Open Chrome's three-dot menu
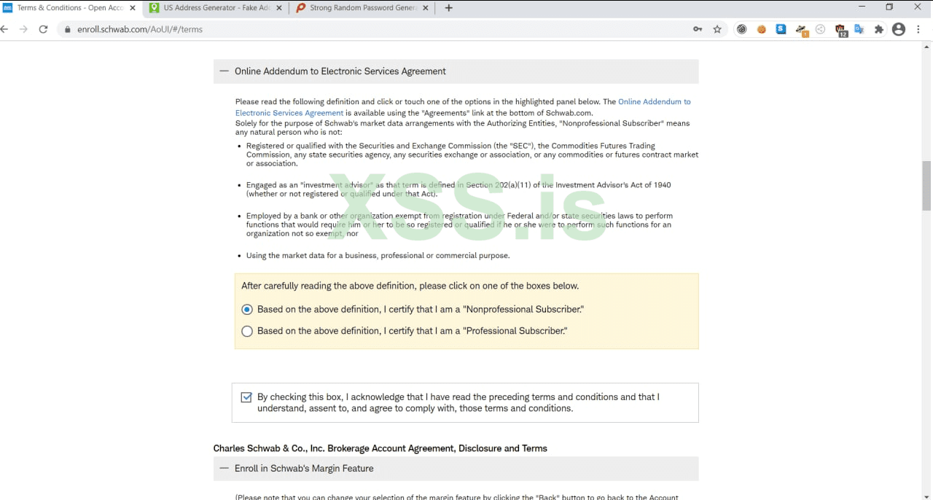Viewport: 933px width, 500px height. coord(918,29)
